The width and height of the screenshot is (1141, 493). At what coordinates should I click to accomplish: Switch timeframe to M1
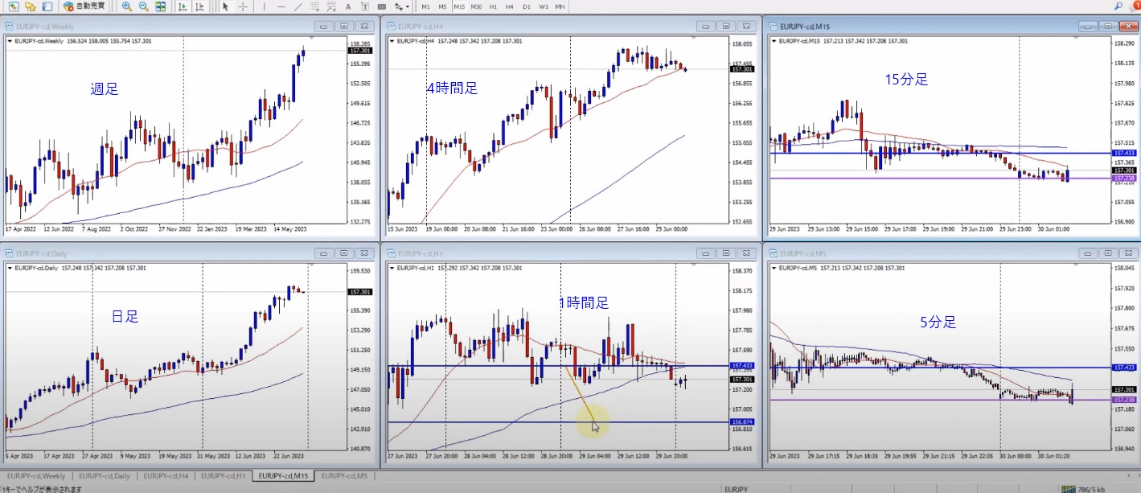click(x=425, y=6)
